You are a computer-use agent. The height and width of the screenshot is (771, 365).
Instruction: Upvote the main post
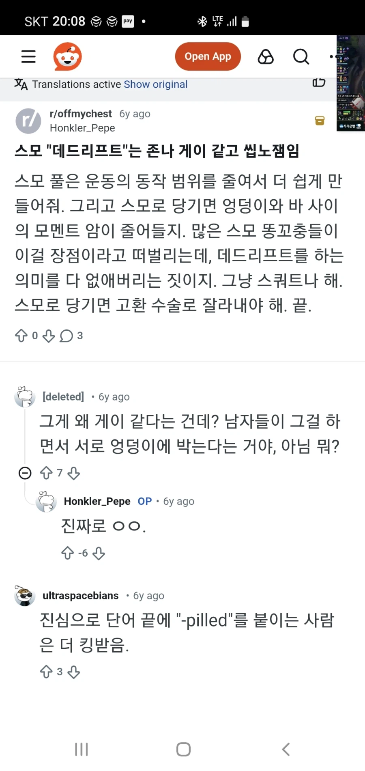click(x=21, y=336)
